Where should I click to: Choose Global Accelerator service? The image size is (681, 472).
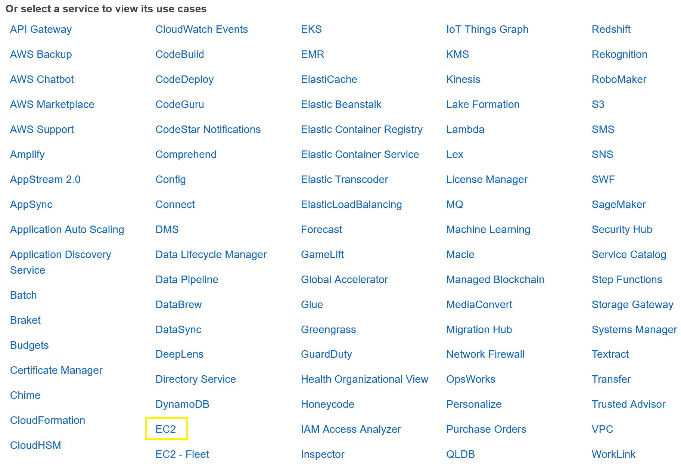click(x=345, y=280)
